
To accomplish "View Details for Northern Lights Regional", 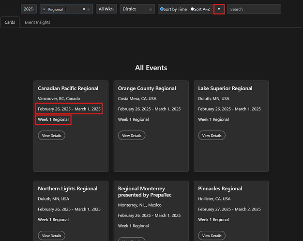I will [52, 236].
